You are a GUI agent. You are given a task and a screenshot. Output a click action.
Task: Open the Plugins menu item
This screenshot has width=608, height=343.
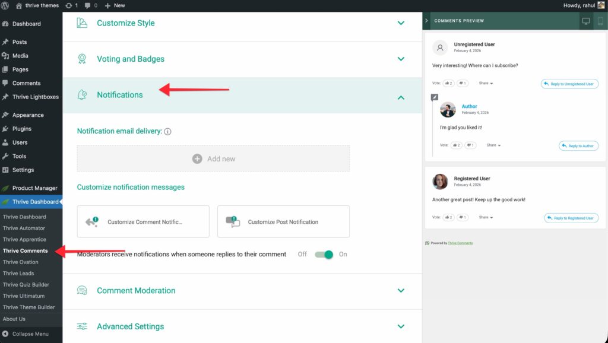22,129
